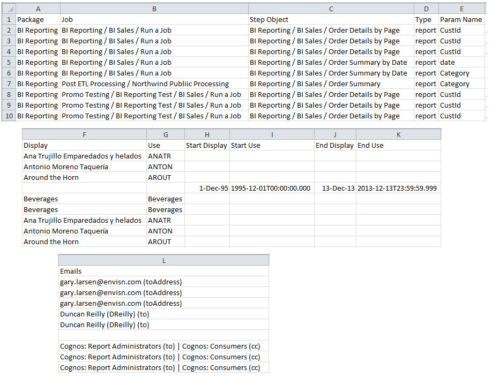
Task: Click the 'date' param name cell
Action: click(462, 63)
